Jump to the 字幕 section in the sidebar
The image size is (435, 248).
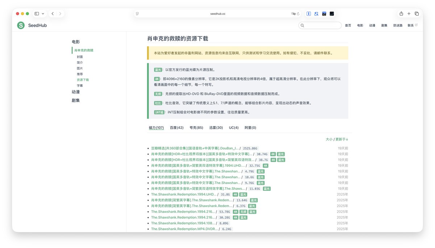tap(80, 86)
